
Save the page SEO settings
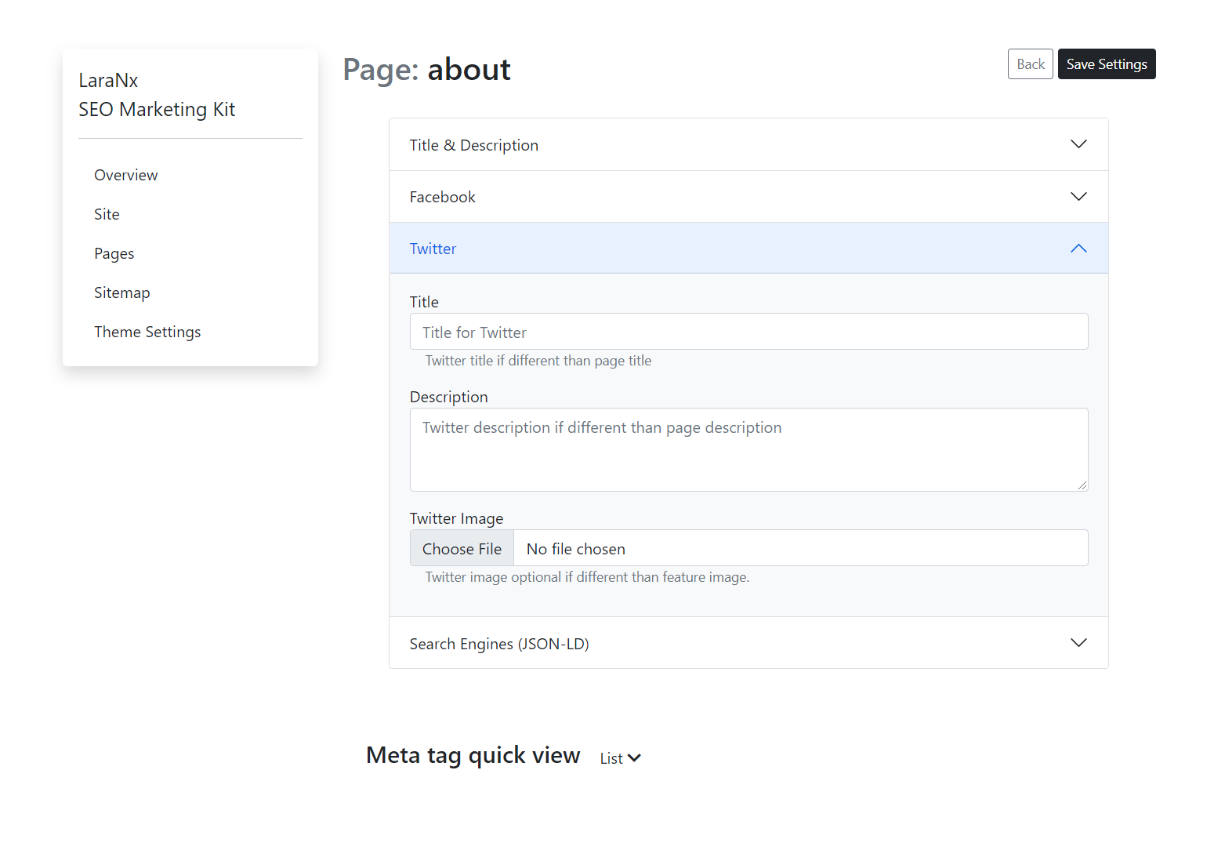coord(1107,64)
